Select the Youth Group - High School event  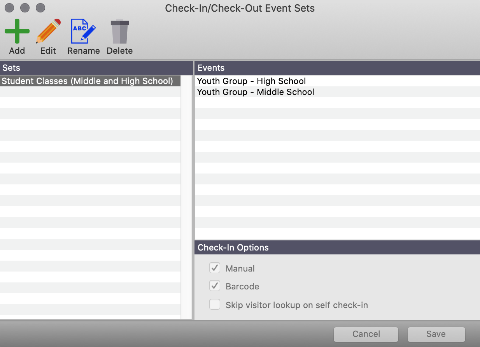click(x=251, y=81)
